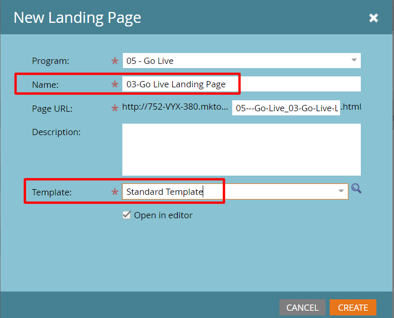Viewport: 394px width, 318px height.
Task: Click the Program field showing 05 - Go Live
Action: coord(242,60)
